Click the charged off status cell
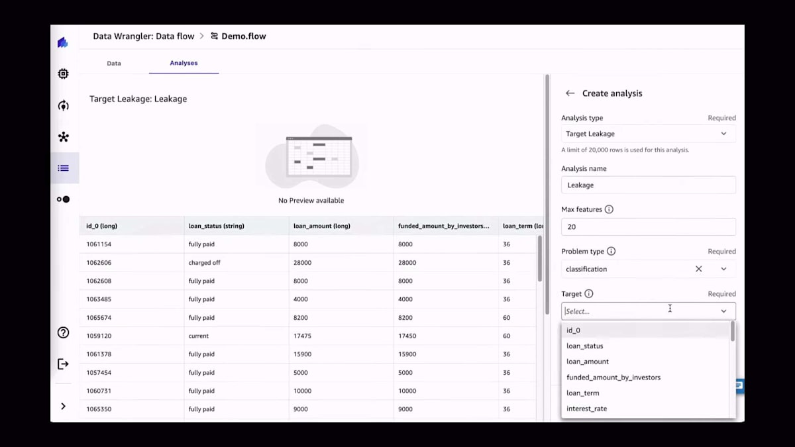This screenshot has width=795, height=447. (x=237, y=263)
